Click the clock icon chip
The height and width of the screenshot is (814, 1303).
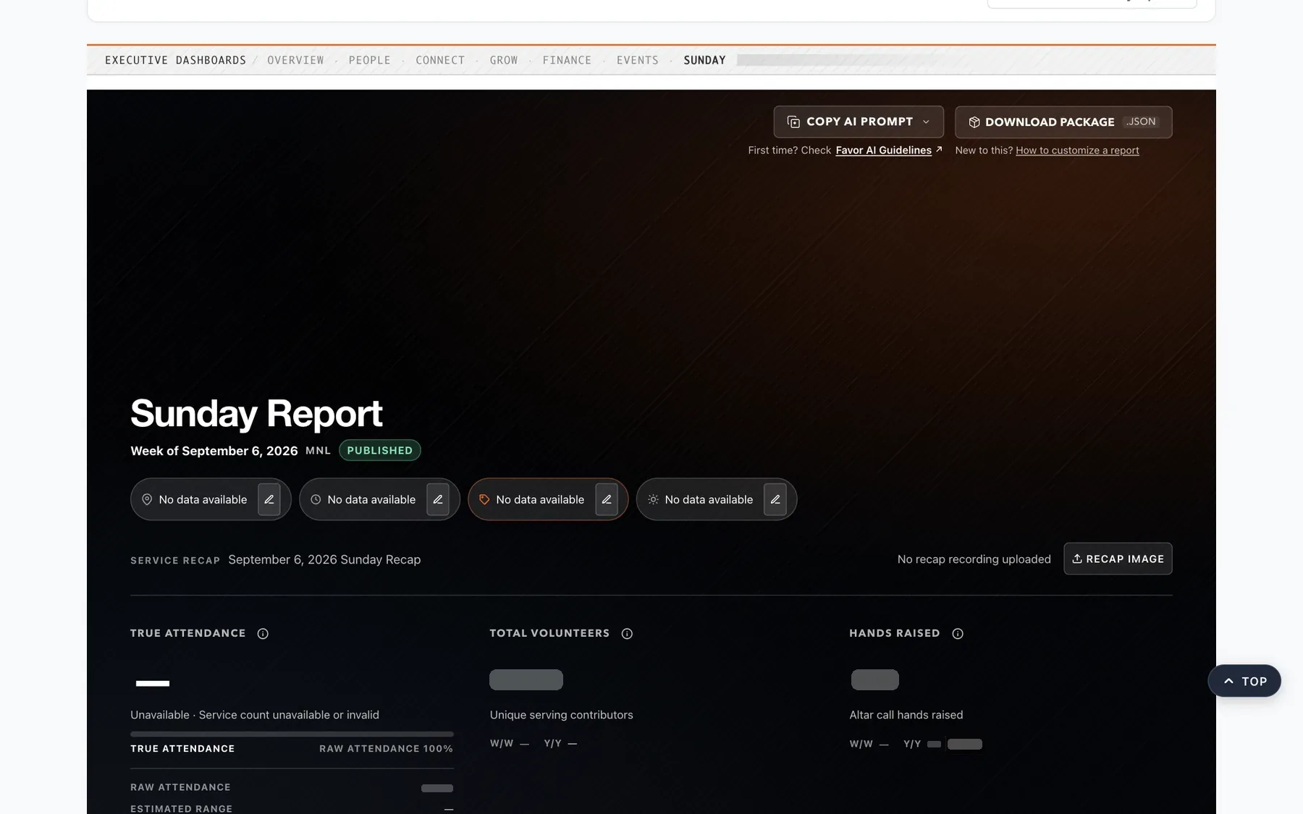pos(316,499)
